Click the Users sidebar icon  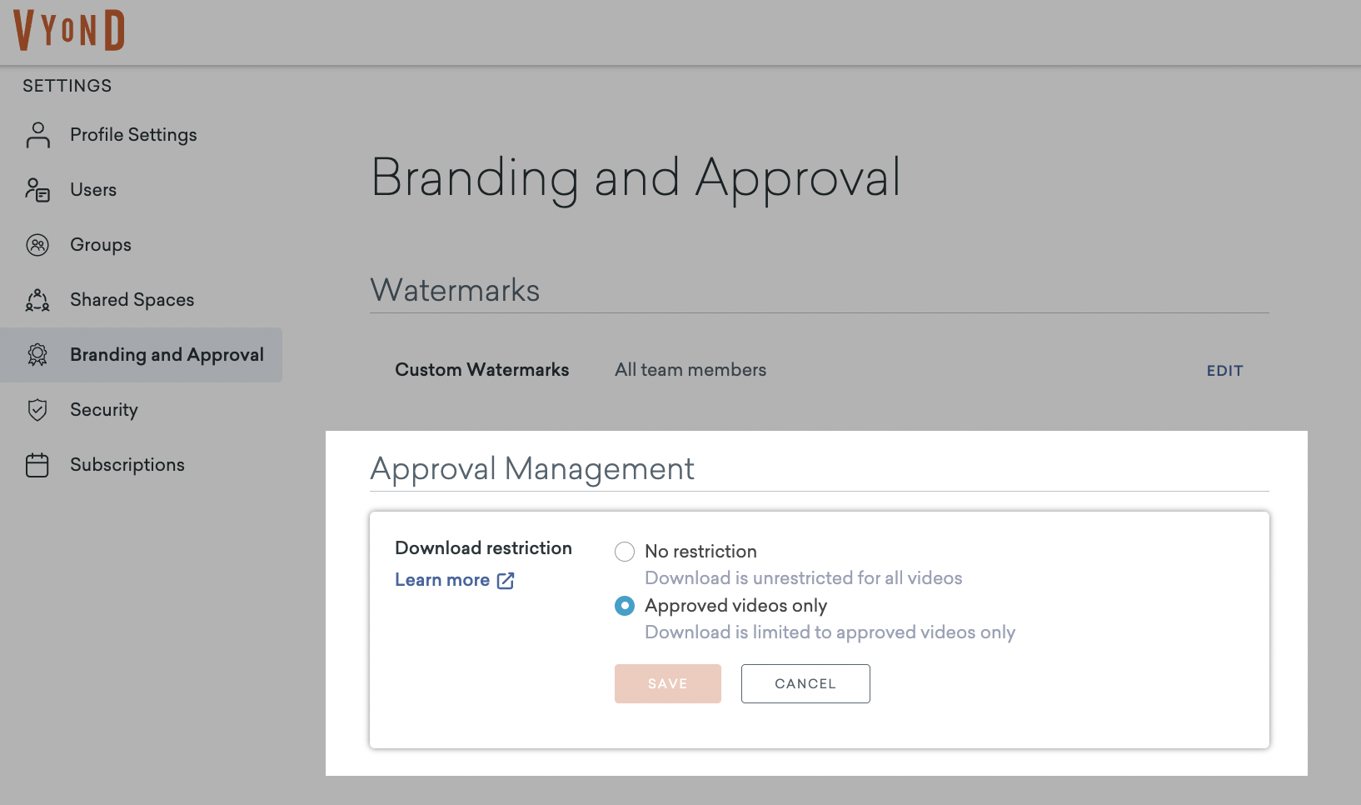tap(37, 189)
